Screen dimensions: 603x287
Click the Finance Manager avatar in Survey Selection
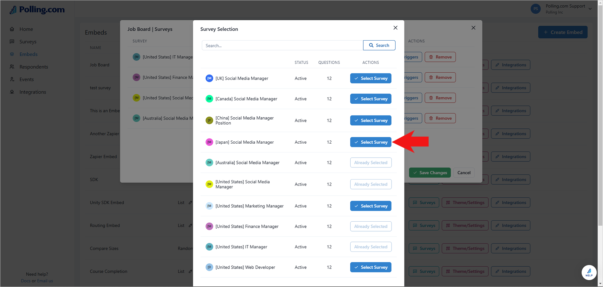click(x=209, y=226)
